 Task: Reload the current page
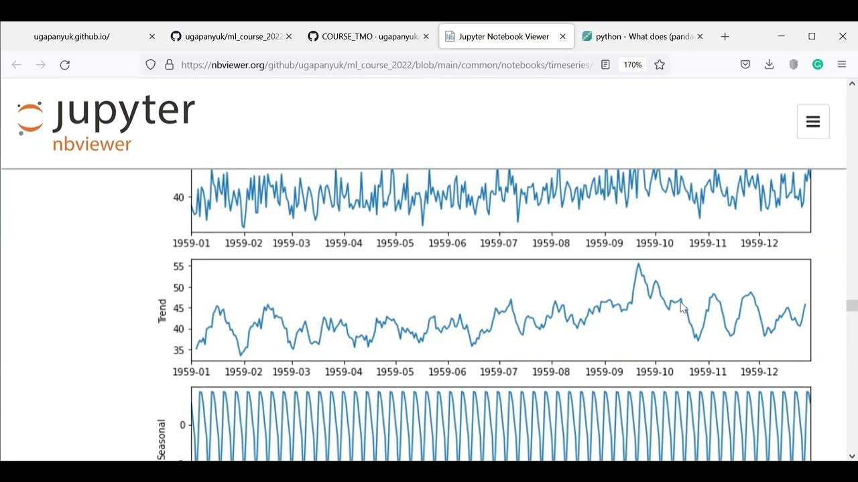pyautogui.click(x=65, y=65)
